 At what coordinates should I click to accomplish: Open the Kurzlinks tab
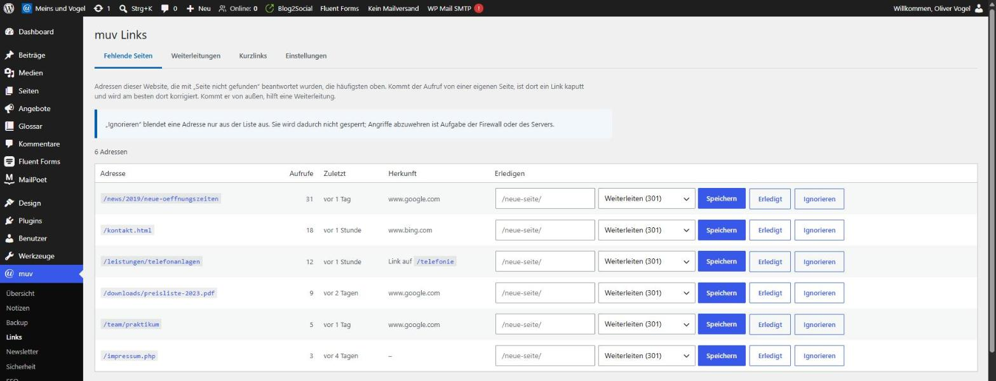[253, 56]
